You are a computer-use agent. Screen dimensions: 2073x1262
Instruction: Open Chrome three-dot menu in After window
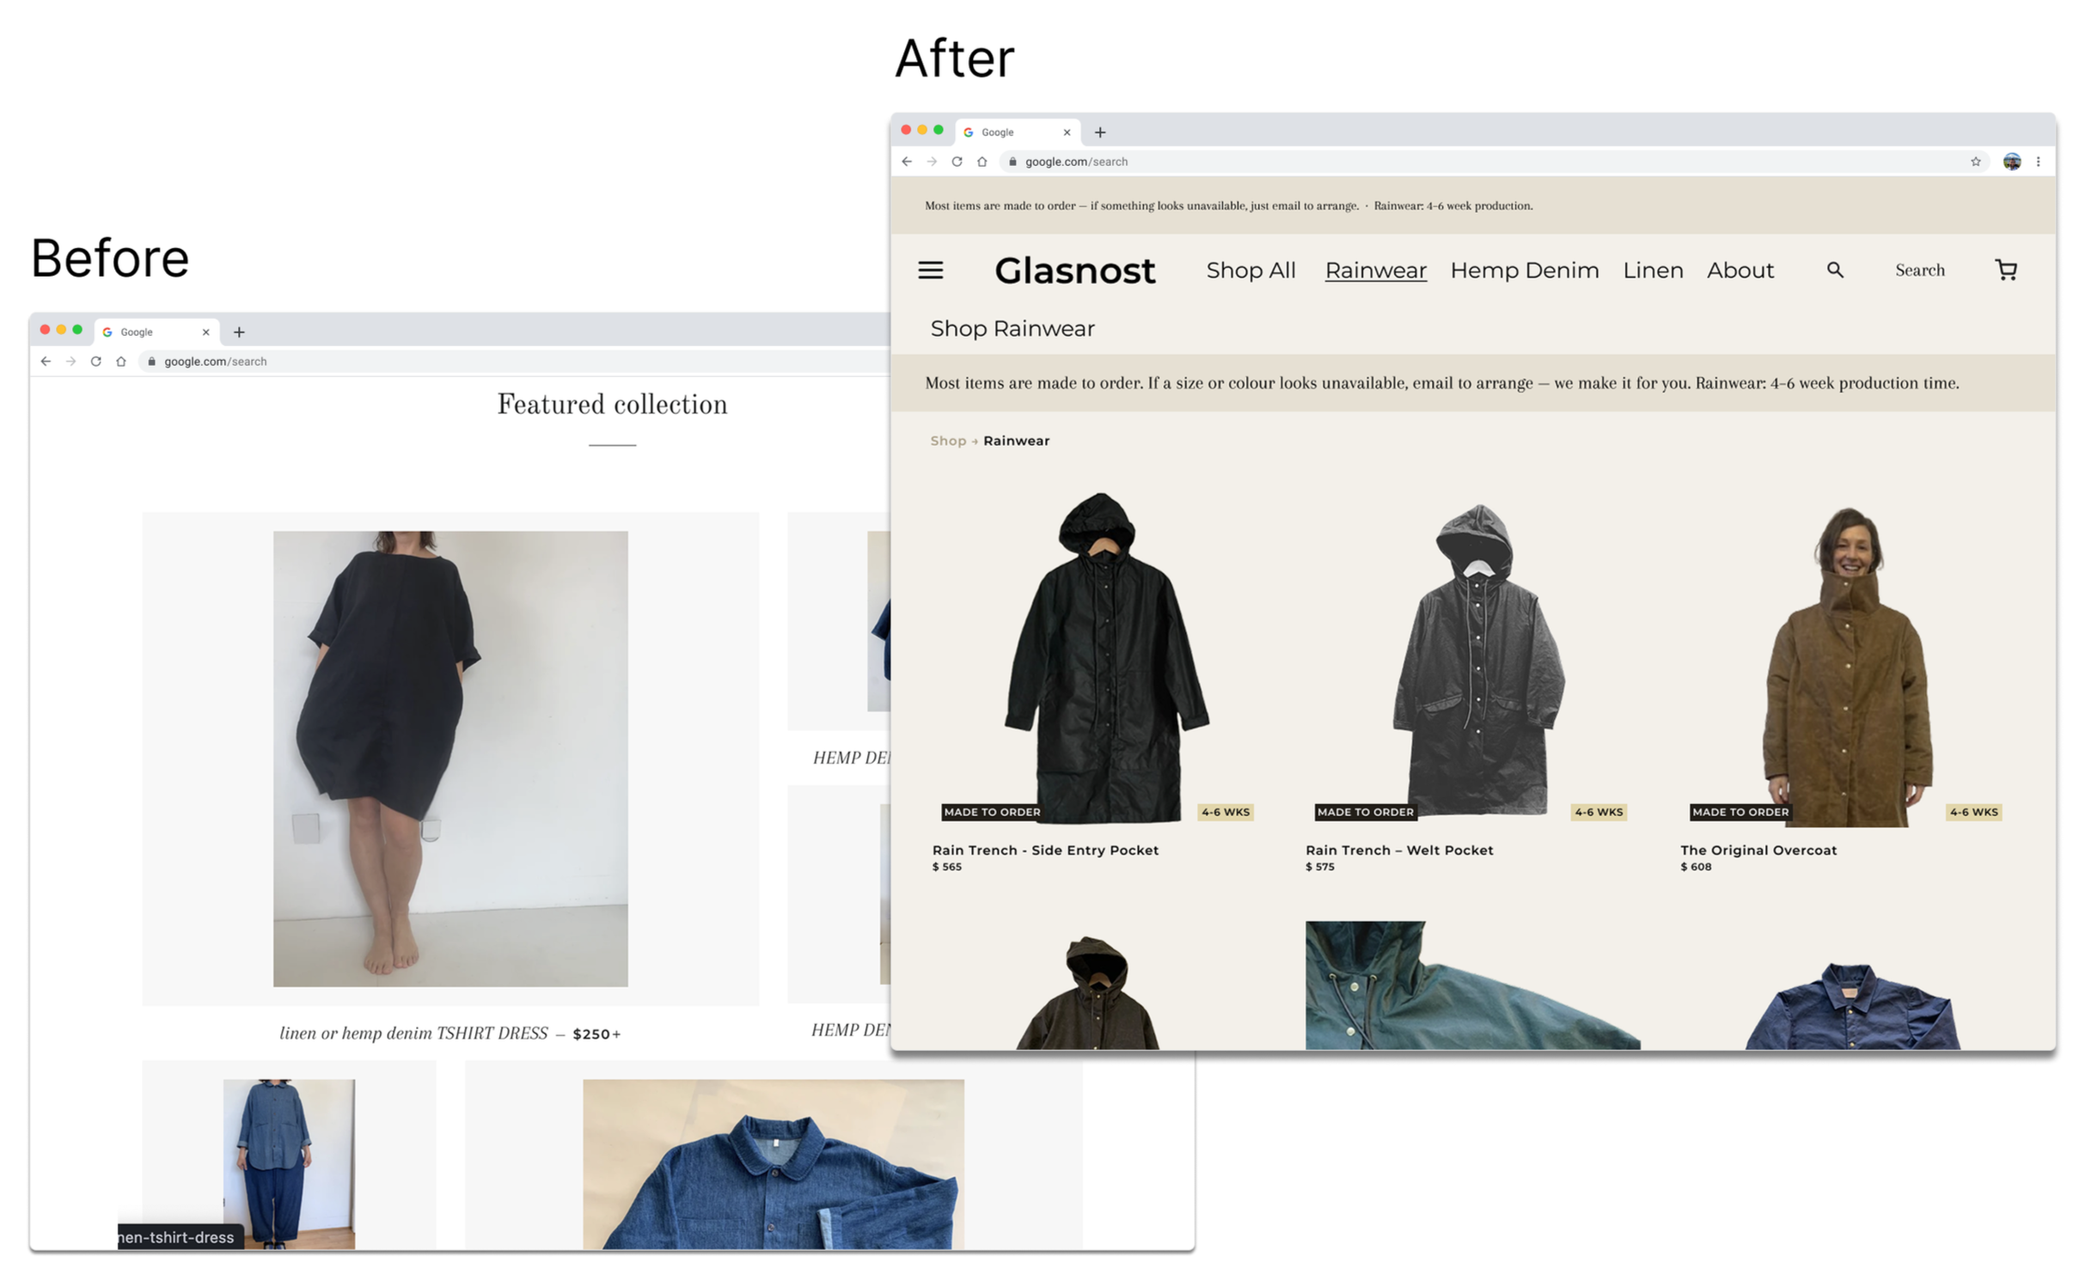(x=2038, y=162)
